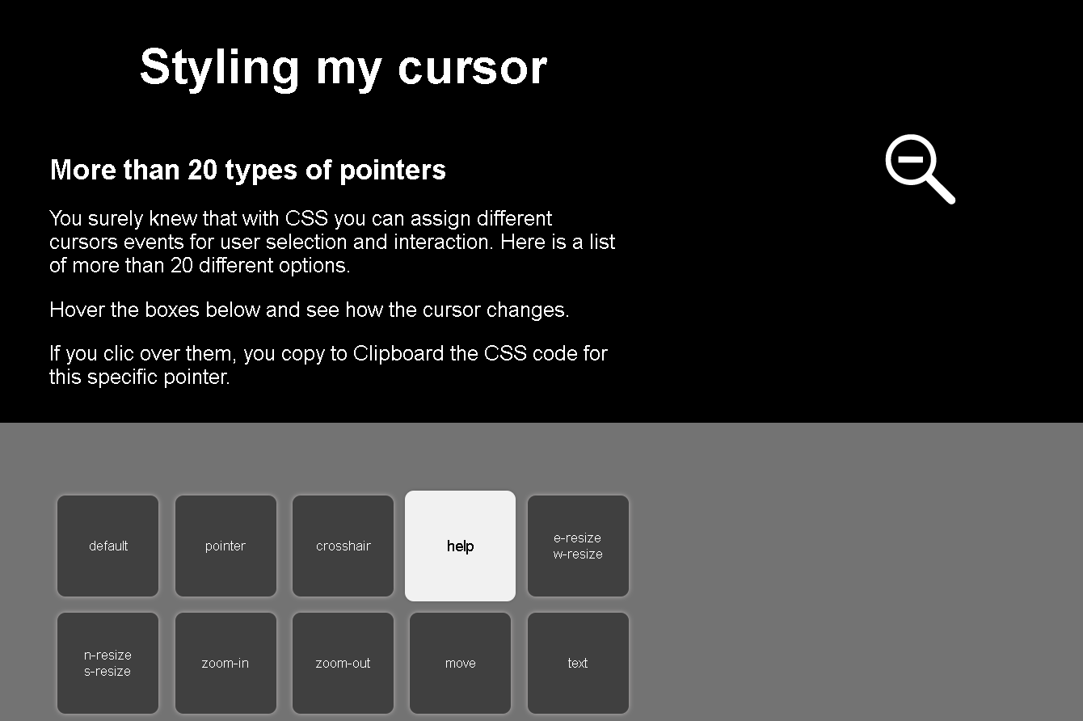Select the help cursor box
The image size is (1083, 721).
pyautogui.click(x=460, y=546)
